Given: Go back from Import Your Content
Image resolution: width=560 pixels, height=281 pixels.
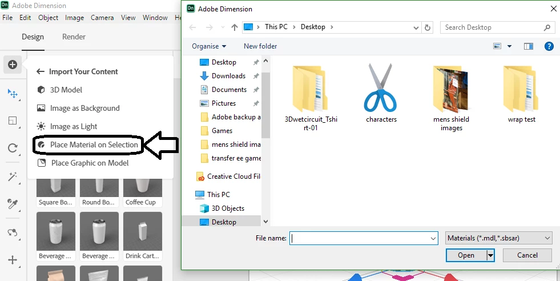Looking at the screenshot, I should (41, 71).
